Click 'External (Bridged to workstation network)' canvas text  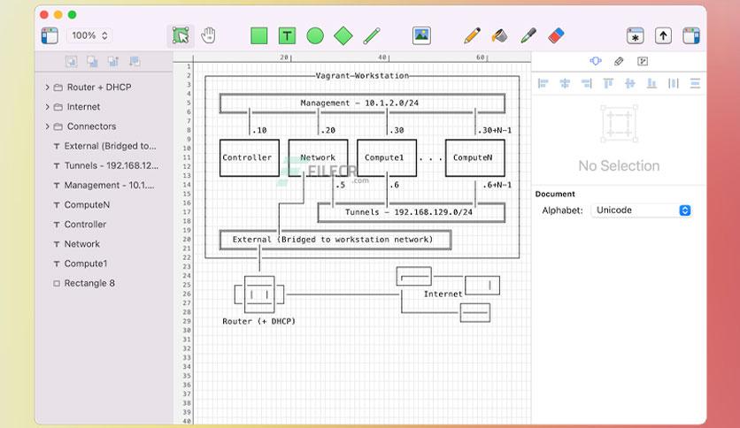click(333, 240)
